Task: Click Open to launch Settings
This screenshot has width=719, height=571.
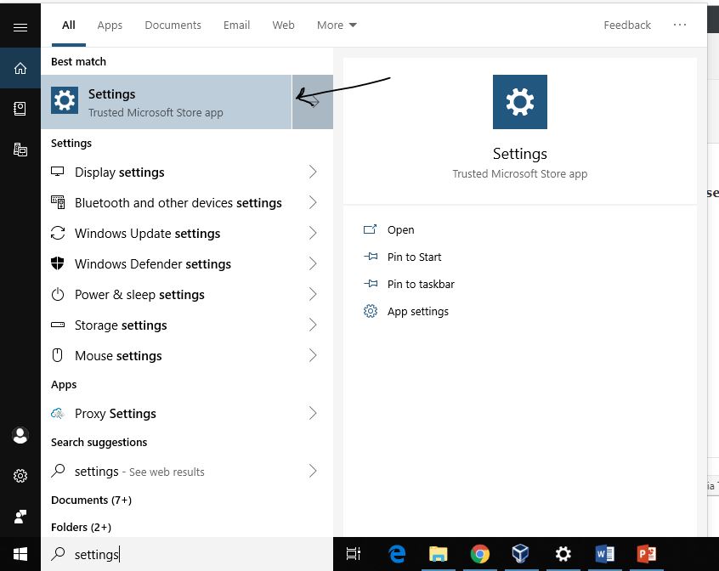Action: click(x=400, y=229)
